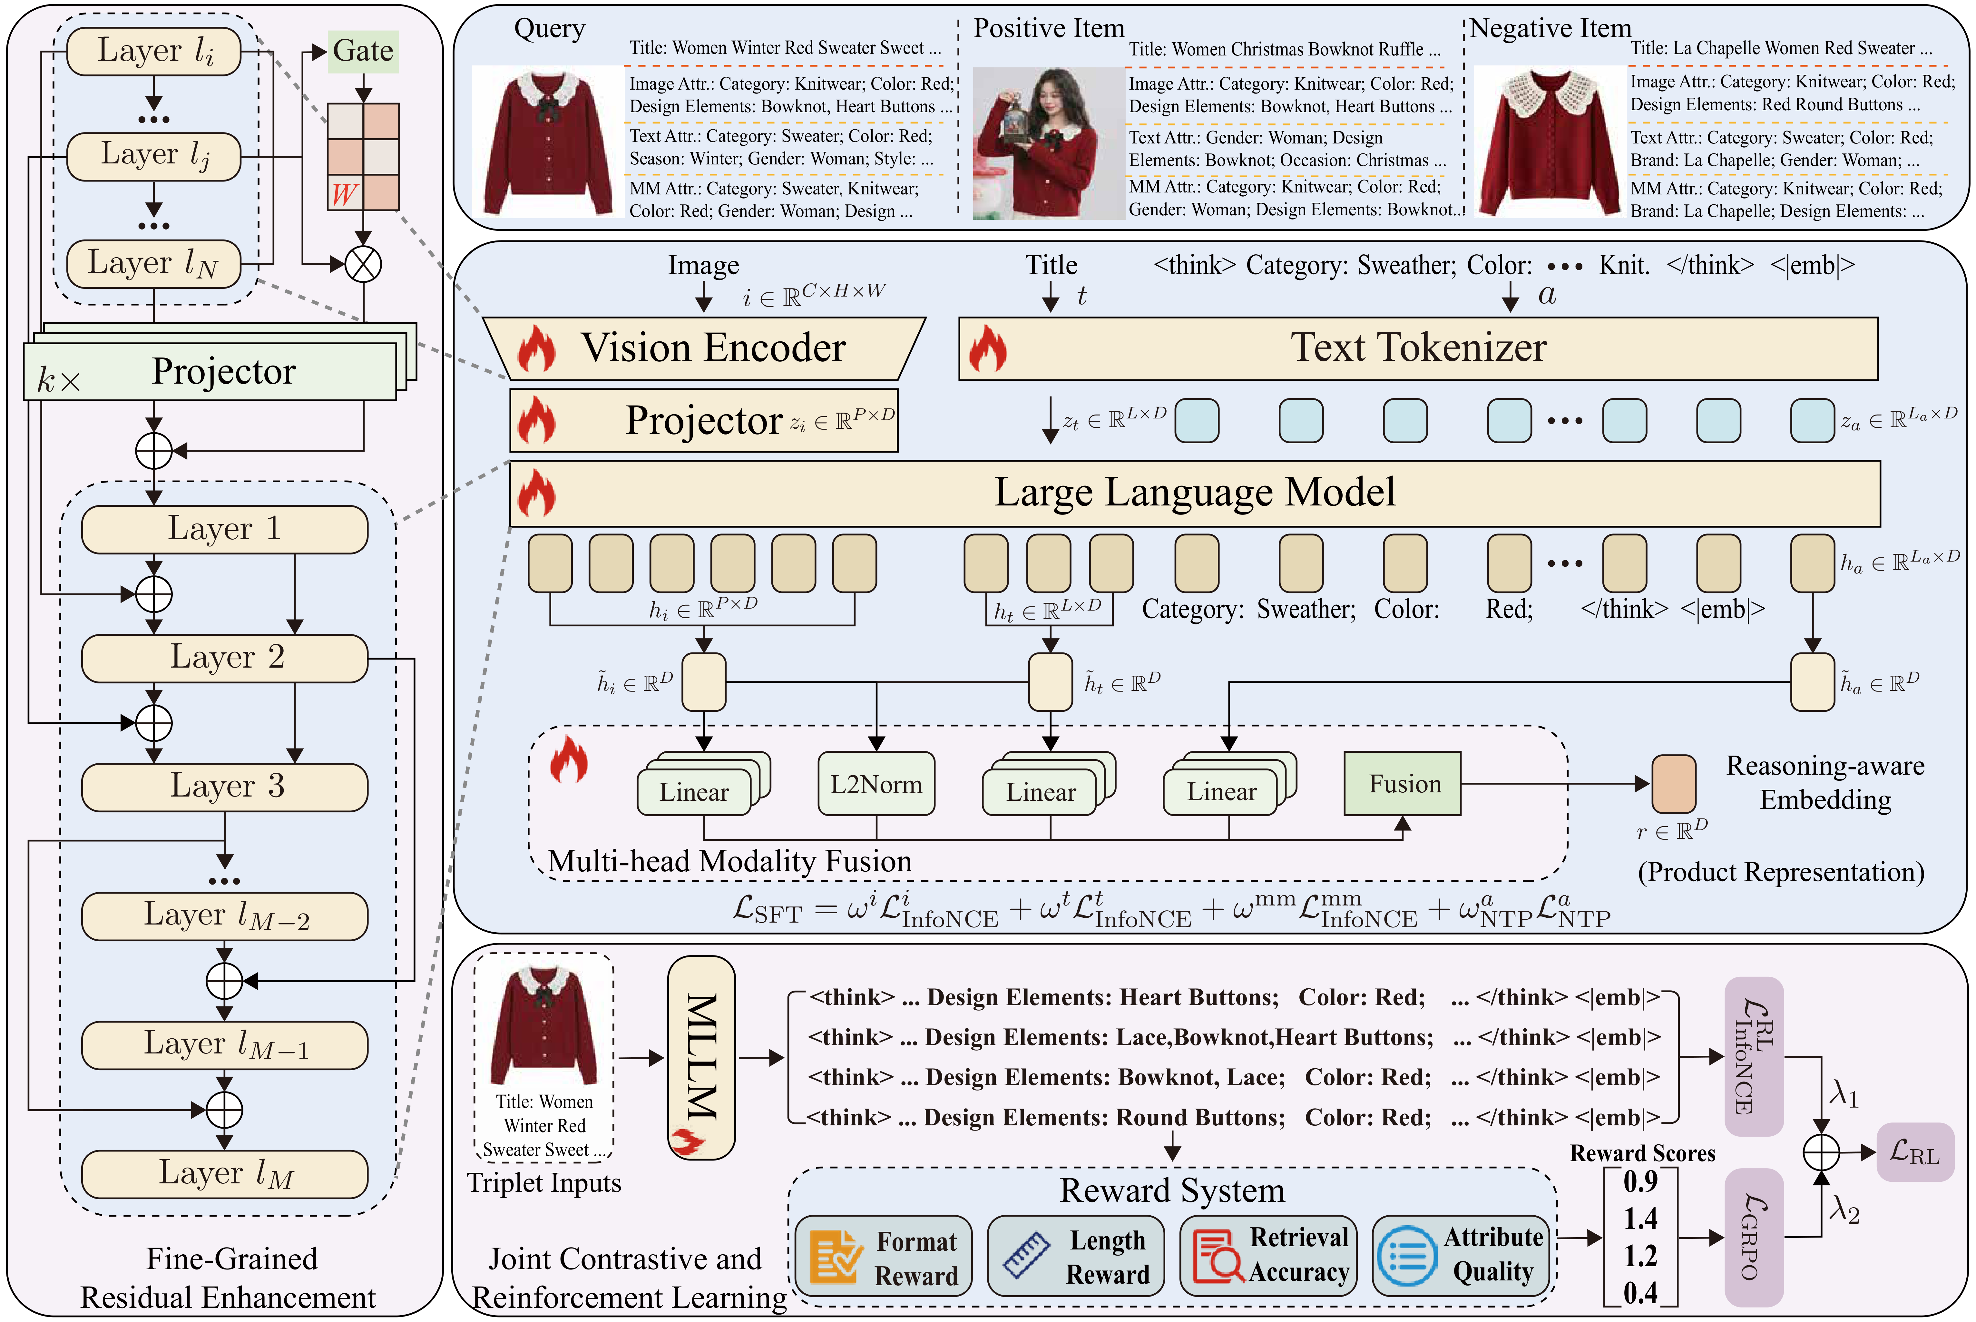This screenshot has height=1322, width=1976.
Task: Click the plus circle between Layer 1 and Layer 2
Action: [x=154, y=594]
